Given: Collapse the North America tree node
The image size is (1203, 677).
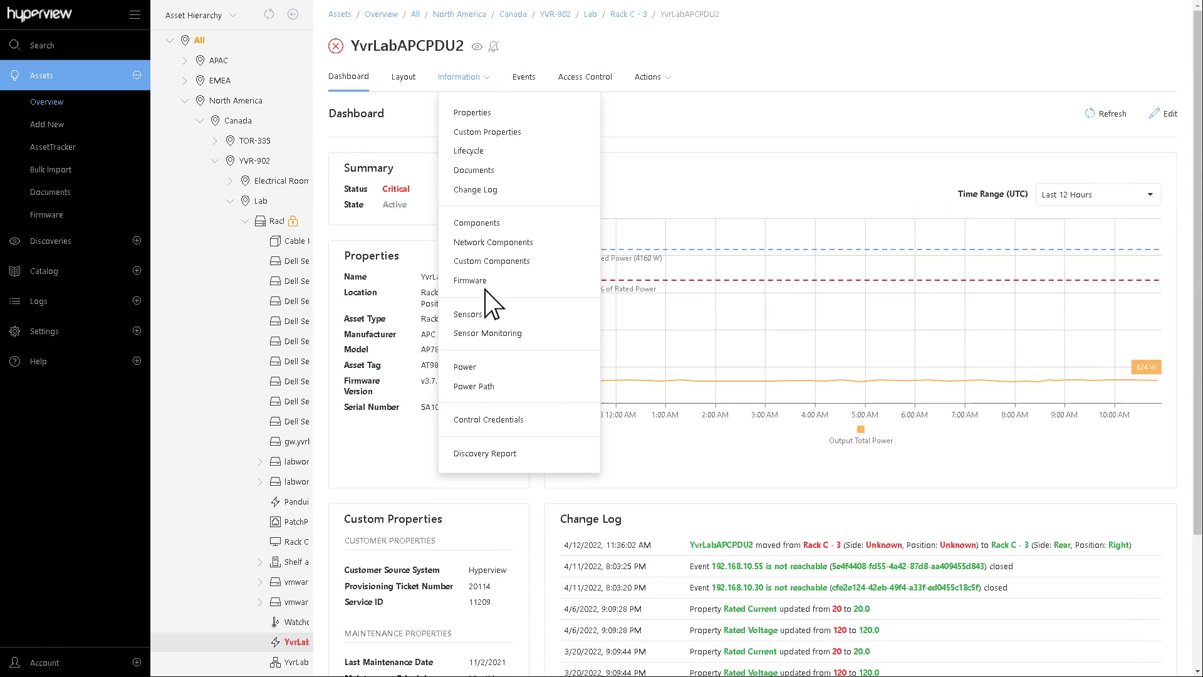Looking at the screenshot, I should click(x=185, y=100).
